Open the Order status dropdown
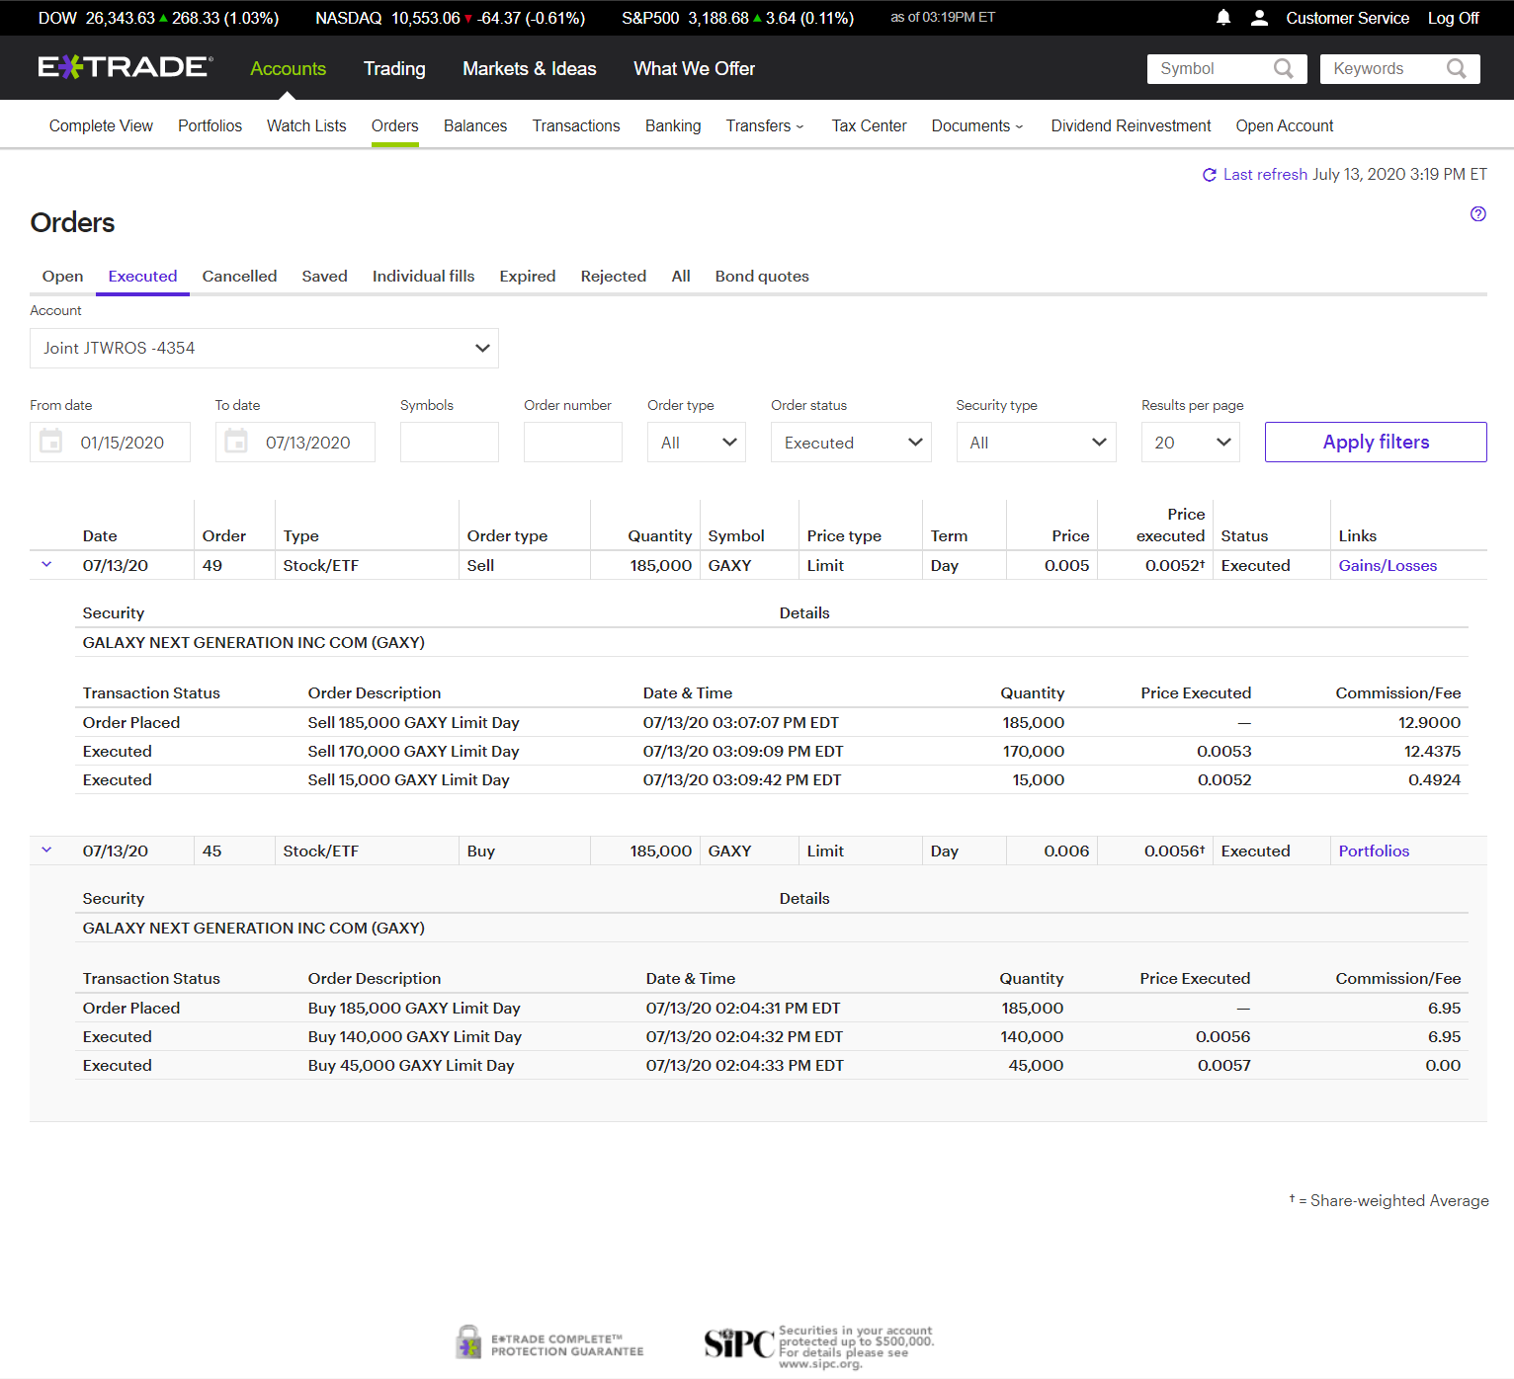Viewport: 1514px width, 1379px height. click(850, 443)
